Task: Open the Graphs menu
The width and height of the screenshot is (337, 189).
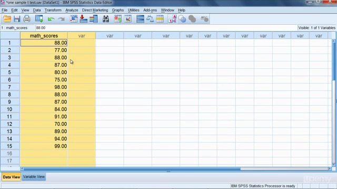Action: coord(118,10)
